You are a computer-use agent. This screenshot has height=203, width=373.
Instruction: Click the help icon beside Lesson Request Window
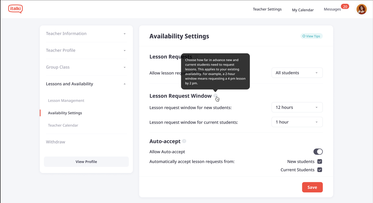click(216, 96)
